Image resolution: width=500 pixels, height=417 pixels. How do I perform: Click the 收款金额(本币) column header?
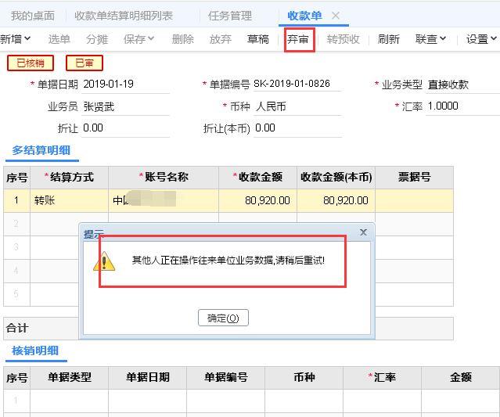pos(336,178)
